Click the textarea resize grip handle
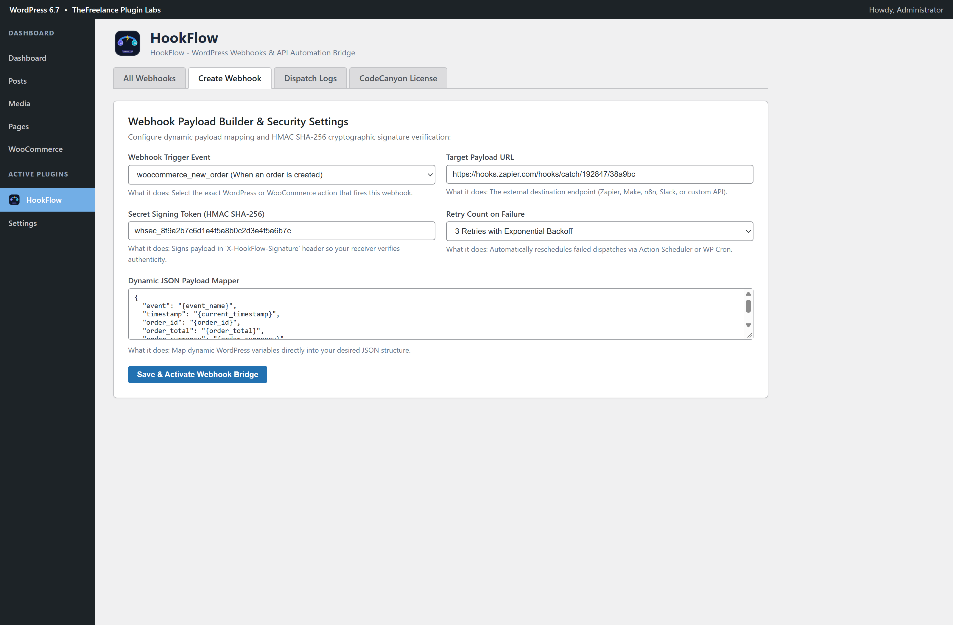Viewport: 953px width, 625px height. (750, 336)
